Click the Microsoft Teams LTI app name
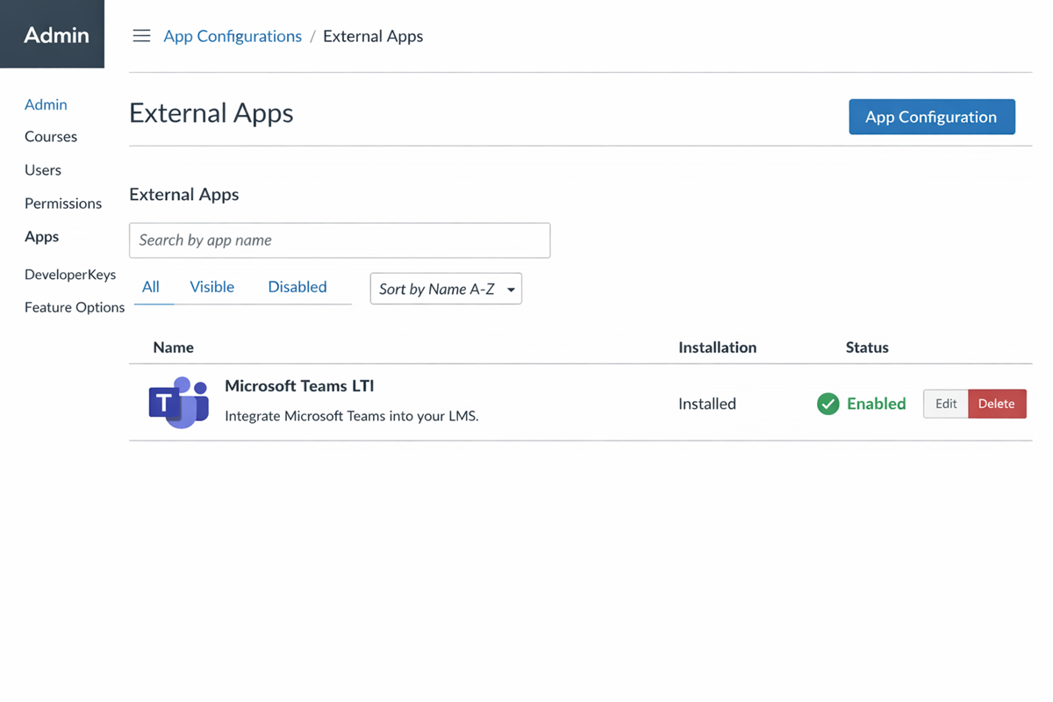 pos(299,386)
